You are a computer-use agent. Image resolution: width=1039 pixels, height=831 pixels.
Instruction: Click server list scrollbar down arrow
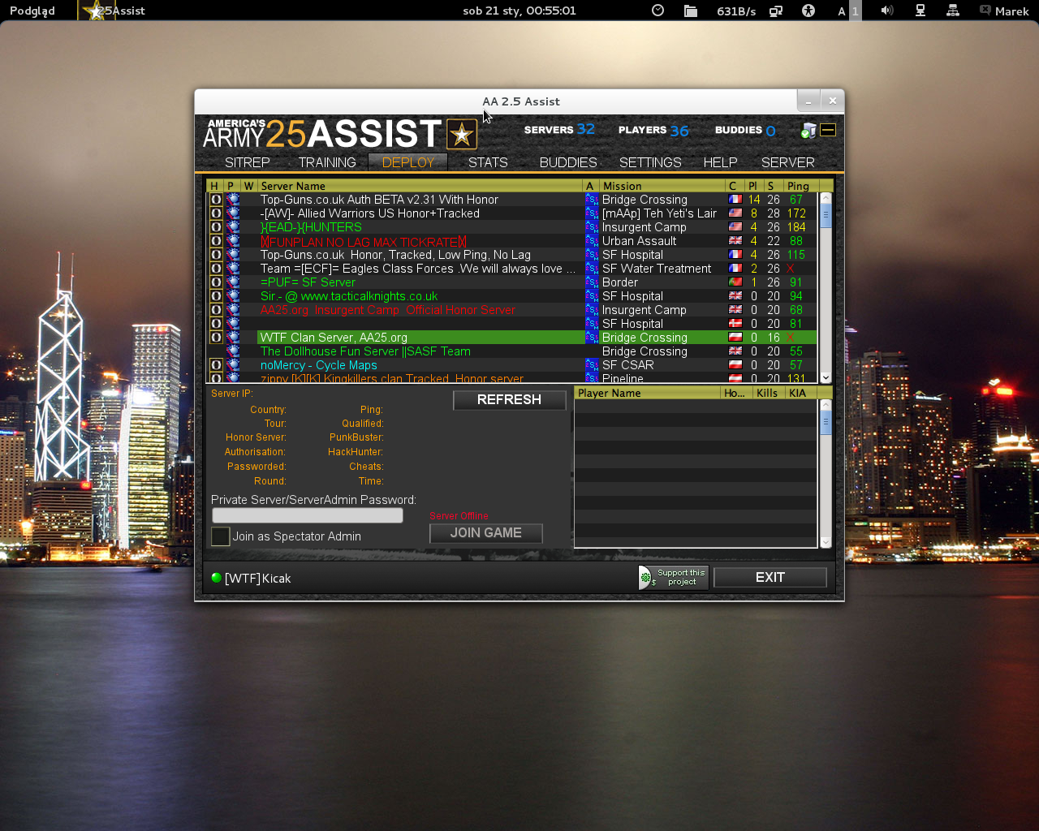click(x=826, y=377)
